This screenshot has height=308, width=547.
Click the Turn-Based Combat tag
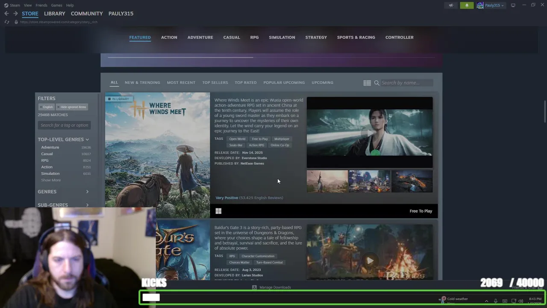[x=270, y=263]
